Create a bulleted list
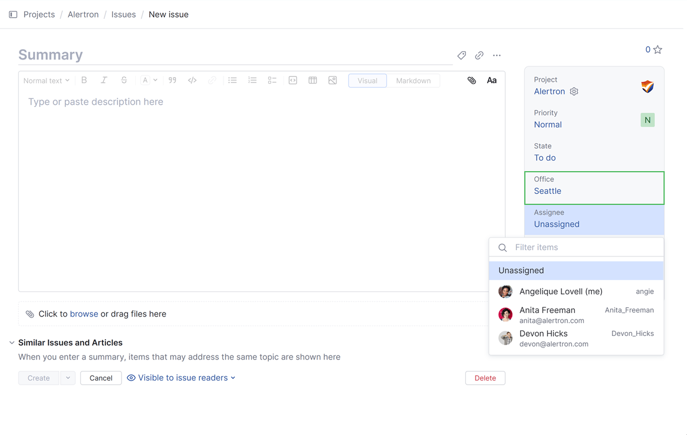The height and width of the screenshot is (435, 687). tap(232, 80)
